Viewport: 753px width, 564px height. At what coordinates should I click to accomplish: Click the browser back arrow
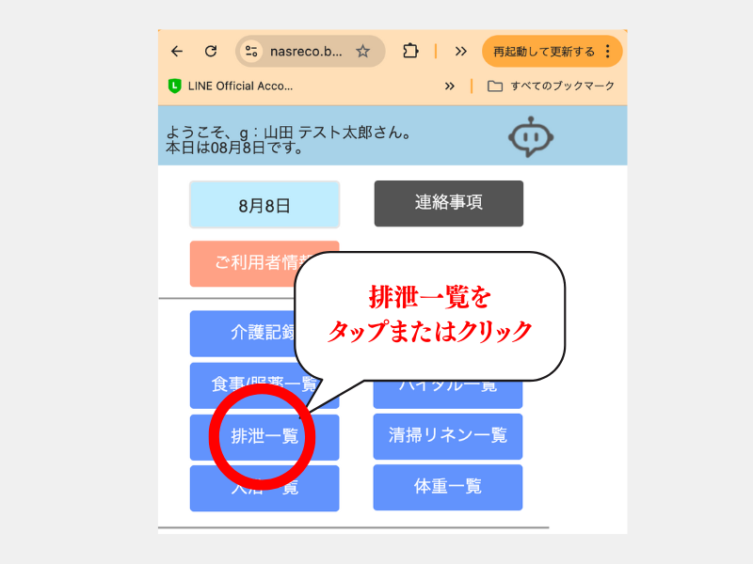click(177, 52)
